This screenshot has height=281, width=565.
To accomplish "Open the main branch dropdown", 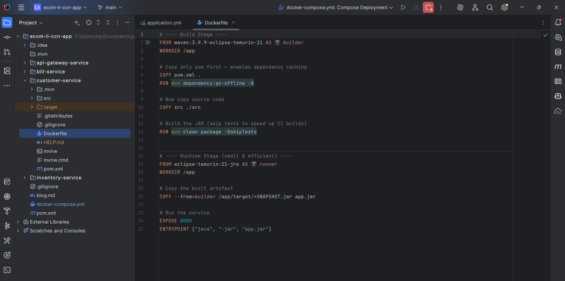I will coord(110,8).
